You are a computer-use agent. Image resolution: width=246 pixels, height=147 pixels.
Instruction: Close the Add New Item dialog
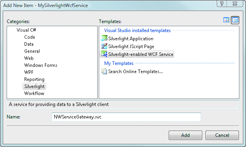coord(235,4)
